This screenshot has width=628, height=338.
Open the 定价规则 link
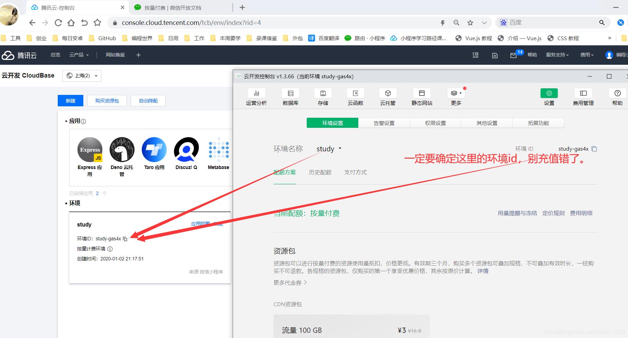[553, 213]
